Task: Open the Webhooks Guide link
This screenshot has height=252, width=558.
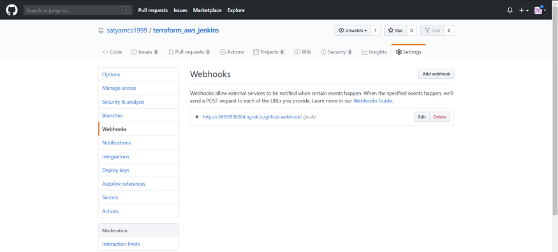Action: pos(372,101)
